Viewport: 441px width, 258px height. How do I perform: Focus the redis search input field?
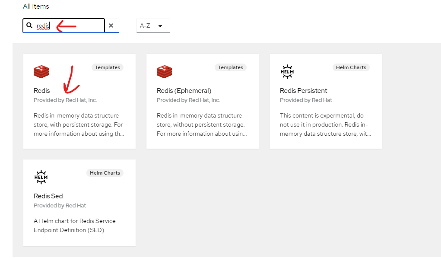[64, 25]
